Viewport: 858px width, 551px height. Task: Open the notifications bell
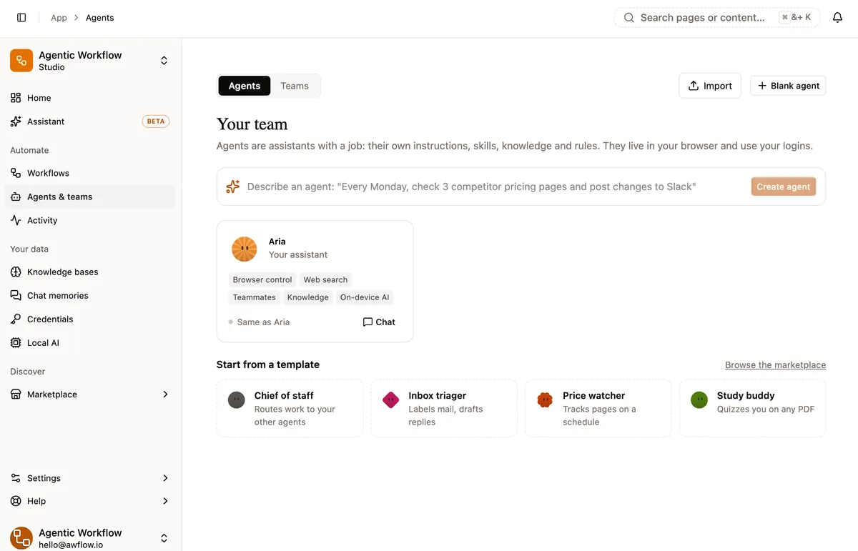pyautogui.click(x=838, y=18)
